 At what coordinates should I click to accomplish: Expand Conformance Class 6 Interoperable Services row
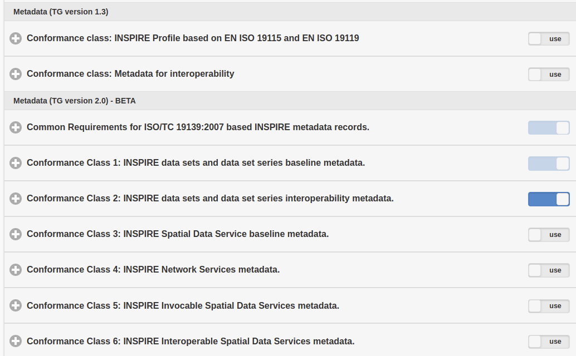(16, 341)
